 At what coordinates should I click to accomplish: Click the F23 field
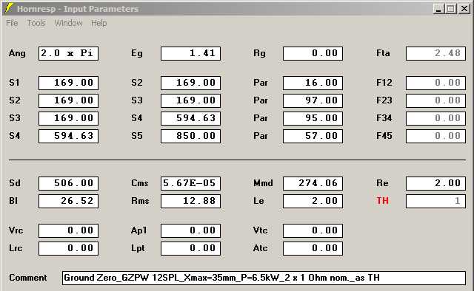click(x=435, y=100)
